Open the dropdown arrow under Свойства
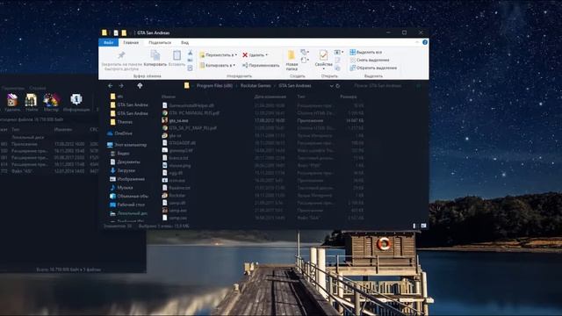The image size is (562, 316). 324,68
